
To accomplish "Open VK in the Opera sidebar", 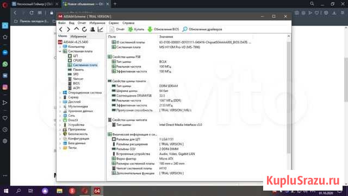I will (5, 75).
